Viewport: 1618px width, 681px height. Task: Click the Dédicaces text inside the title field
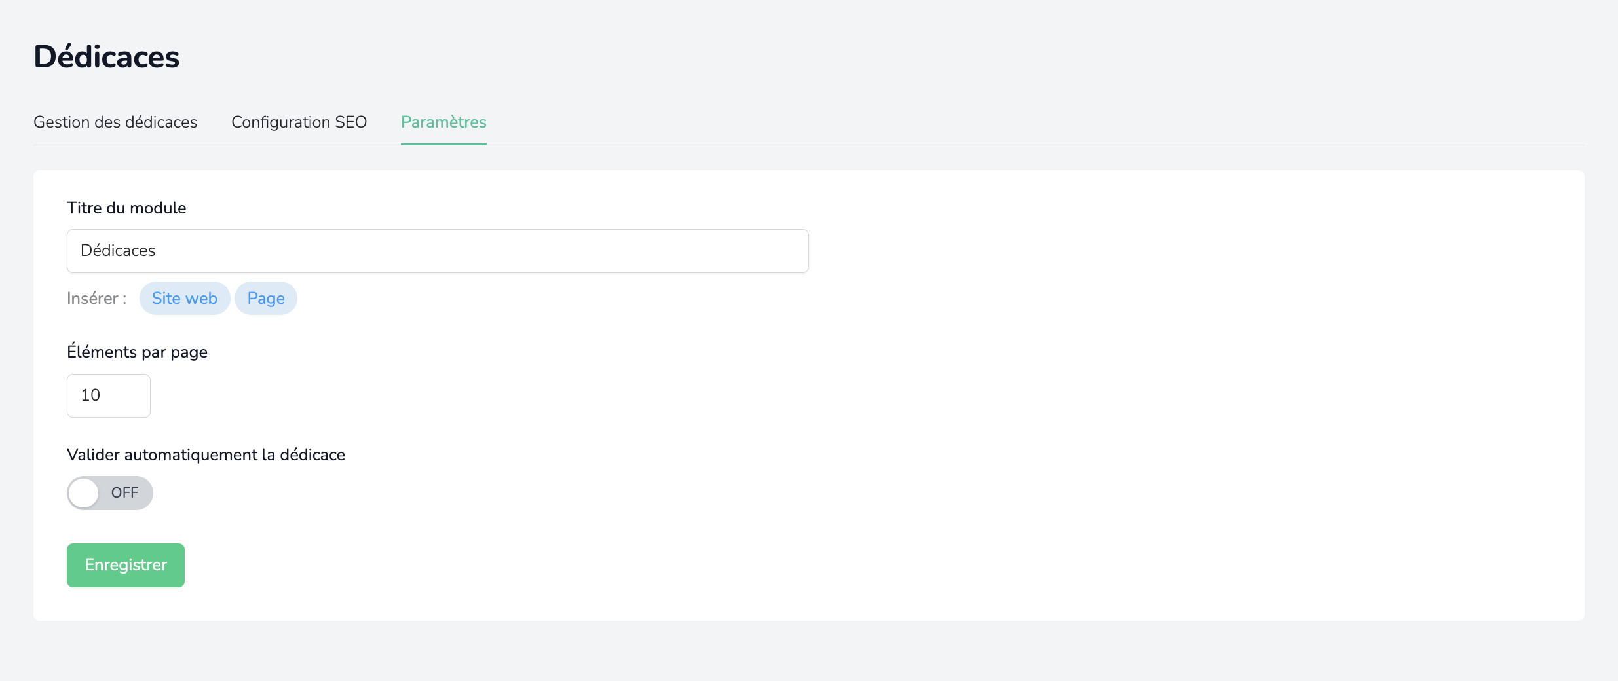click(118, 251)
